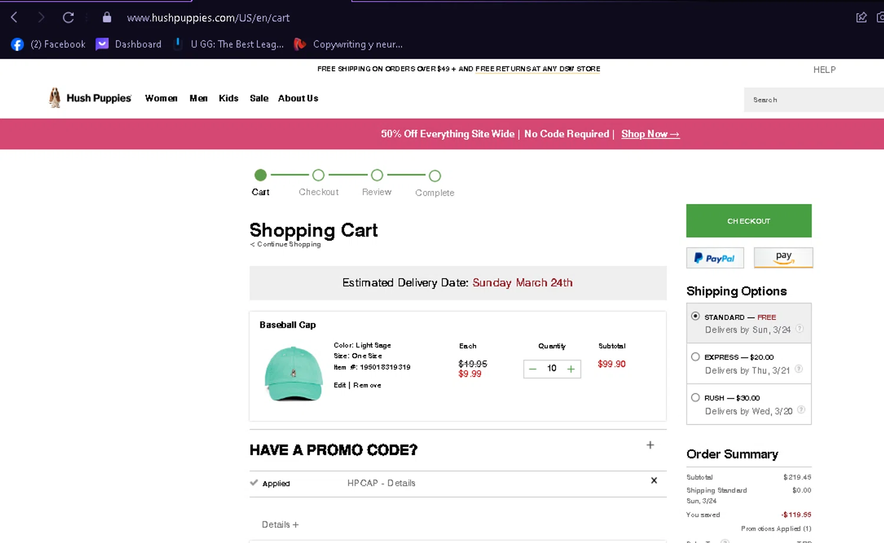Open the Women menu

161,98
